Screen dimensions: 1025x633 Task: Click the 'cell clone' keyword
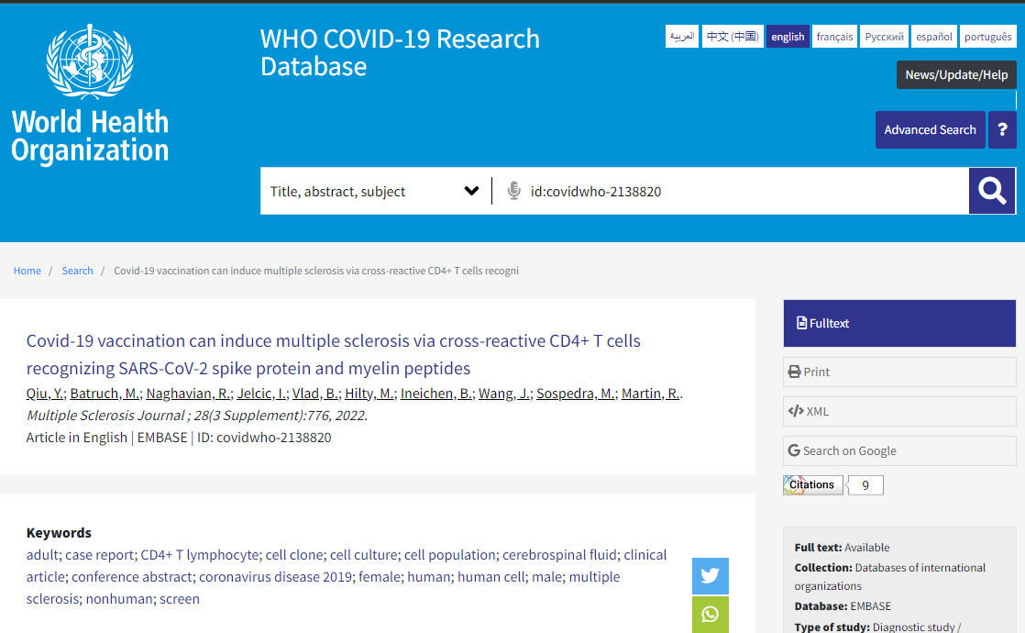pyautogui.click(x=294, y=554)
